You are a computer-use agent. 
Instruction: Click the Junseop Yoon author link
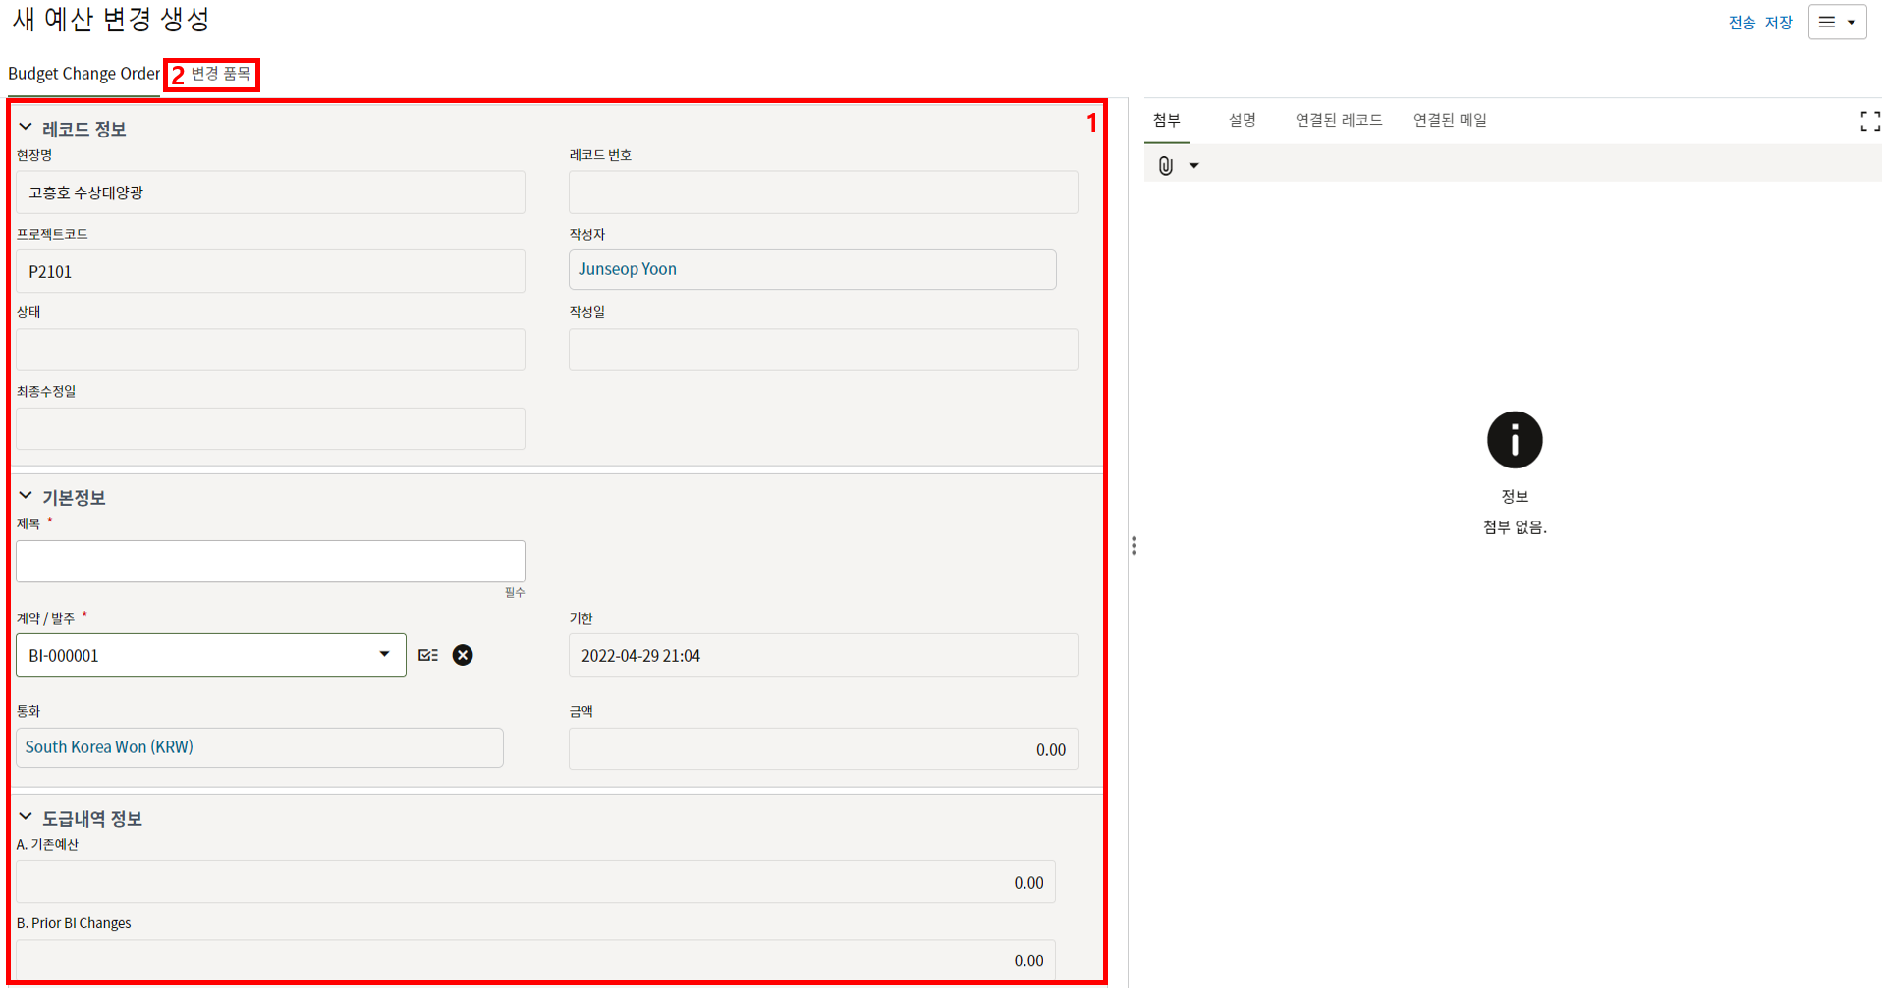click(628, 269)
